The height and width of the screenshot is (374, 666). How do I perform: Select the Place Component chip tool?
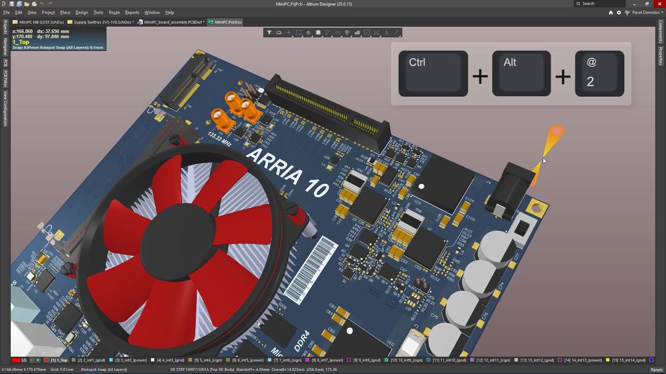318,33
